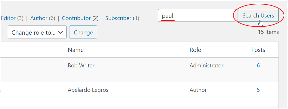Select the Bob Writer name cell
Image resolution: width=288 pixels, height=109 pixels.
(x=81, y=65)
